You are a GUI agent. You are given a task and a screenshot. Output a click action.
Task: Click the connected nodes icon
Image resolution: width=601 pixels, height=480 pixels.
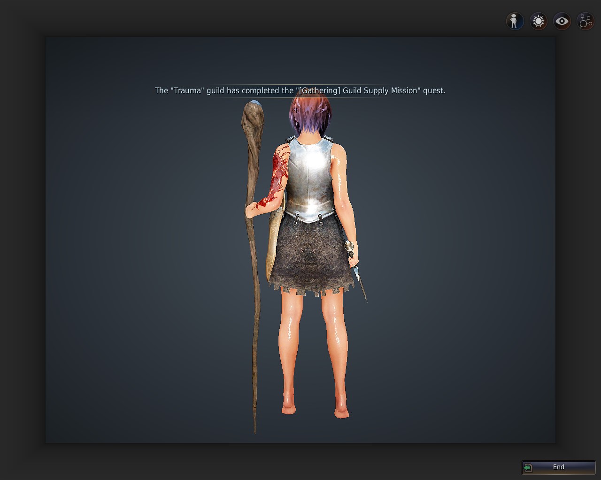(586, 21)
